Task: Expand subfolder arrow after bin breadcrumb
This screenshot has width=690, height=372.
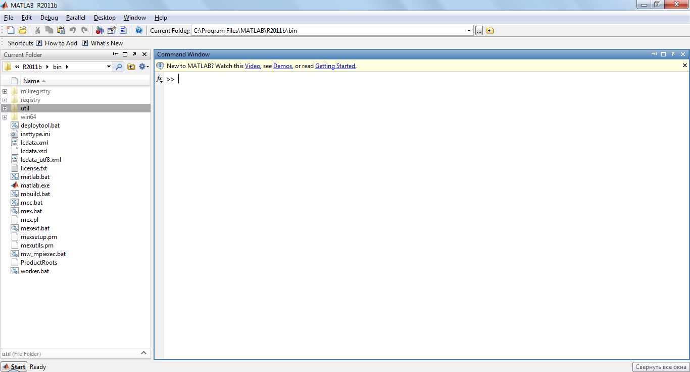Action: click(x=67, y=67)
